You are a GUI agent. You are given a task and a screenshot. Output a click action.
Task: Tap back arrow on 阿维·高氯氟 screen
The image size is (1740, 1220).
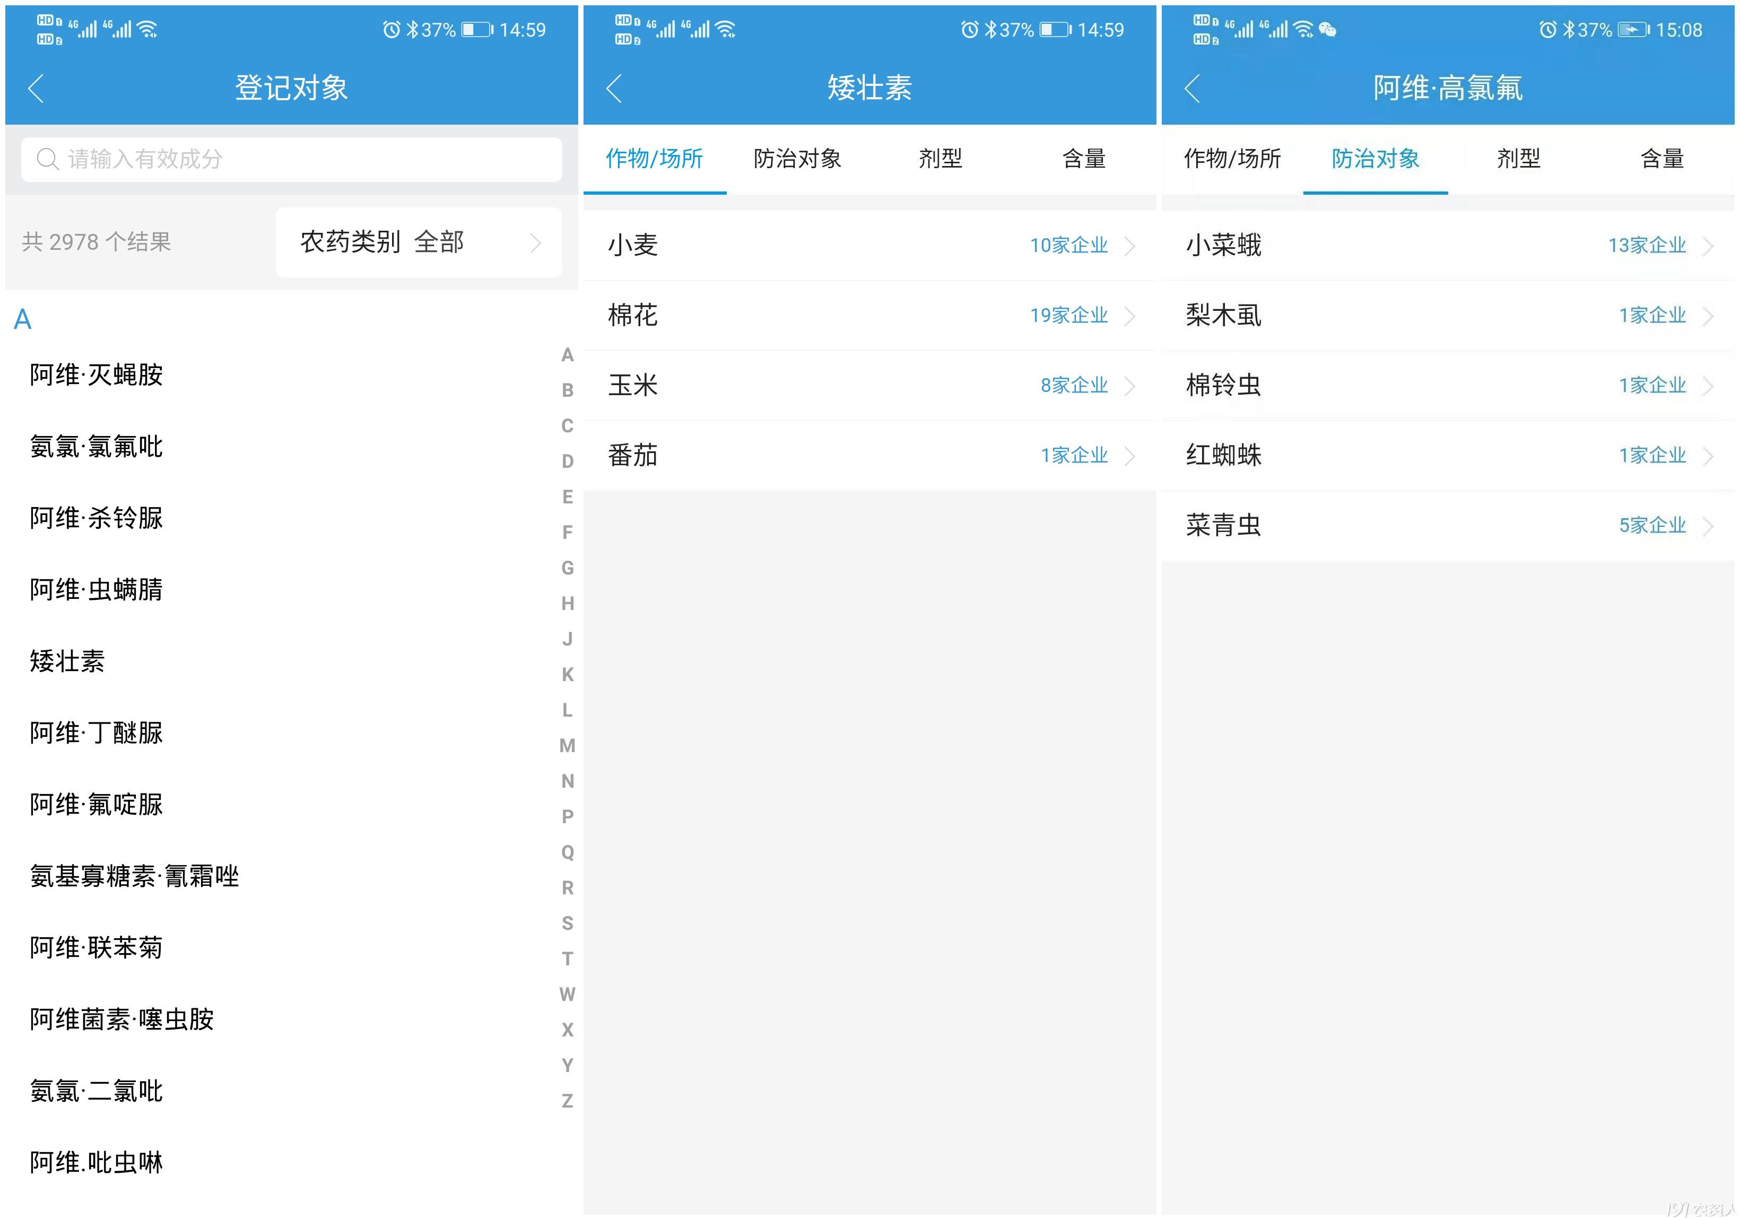pos(1192,89)
